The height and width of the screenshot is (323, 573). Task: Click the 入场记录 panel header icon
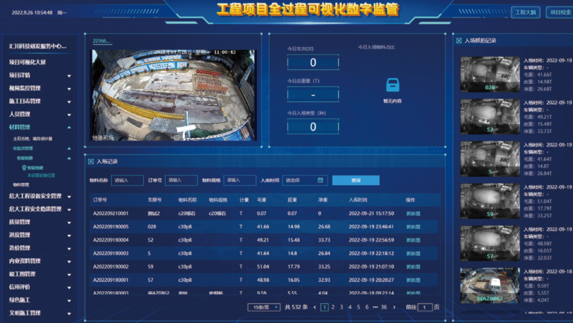coord(91,161)
